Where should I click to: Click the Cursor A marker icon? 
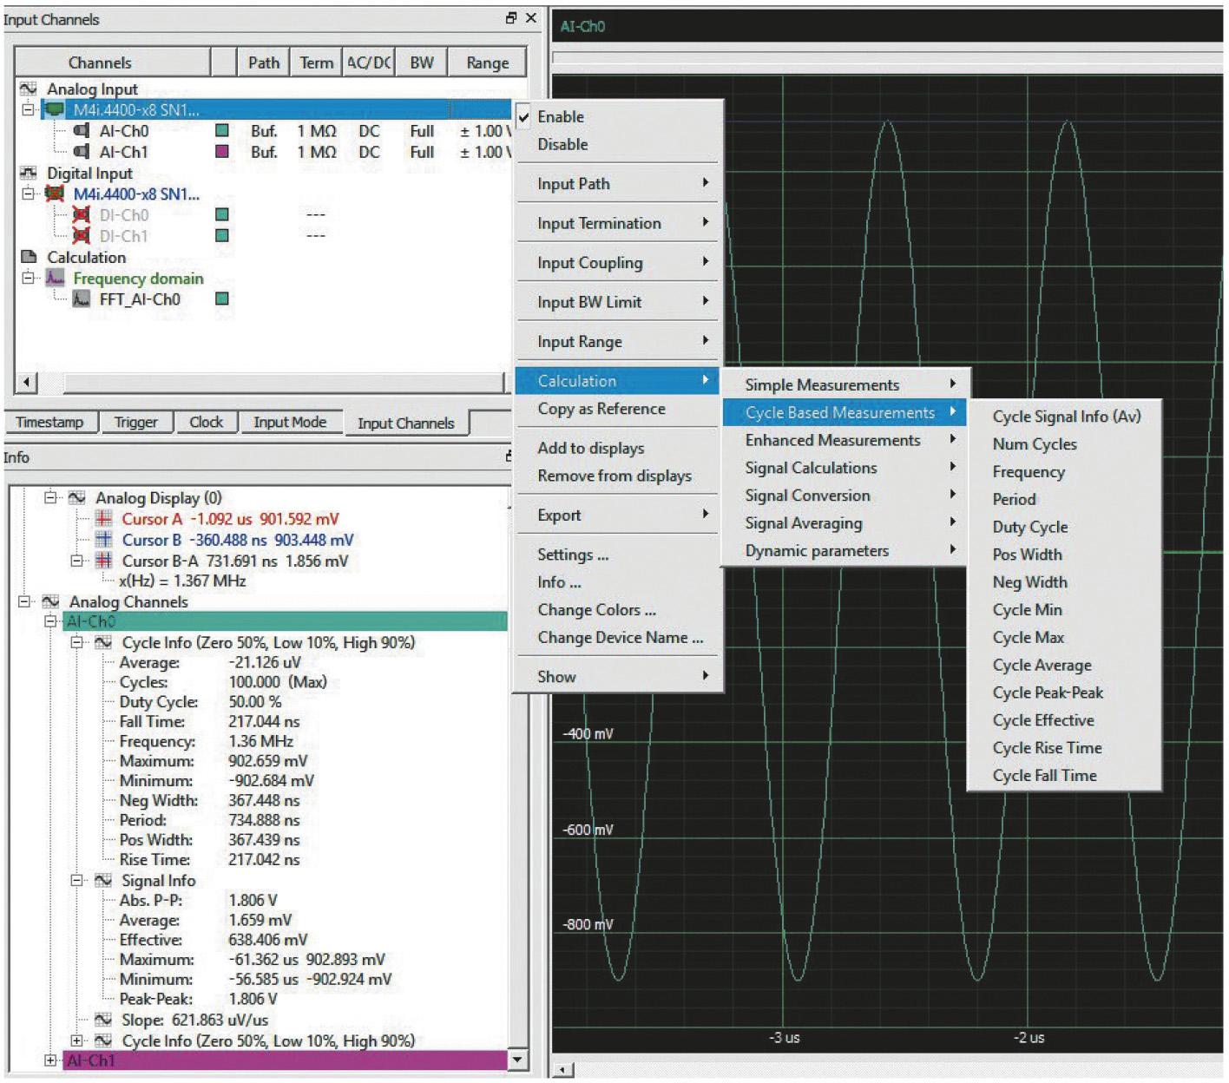pyautogui.click(x=103, y=518)
